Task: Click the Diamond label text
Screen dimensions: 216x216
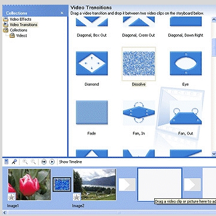Action: pyautogui.click(x=92, y=84)
